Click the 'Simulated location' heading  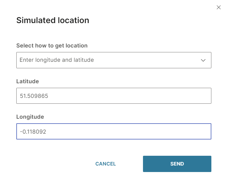click(x=53, y=20)
